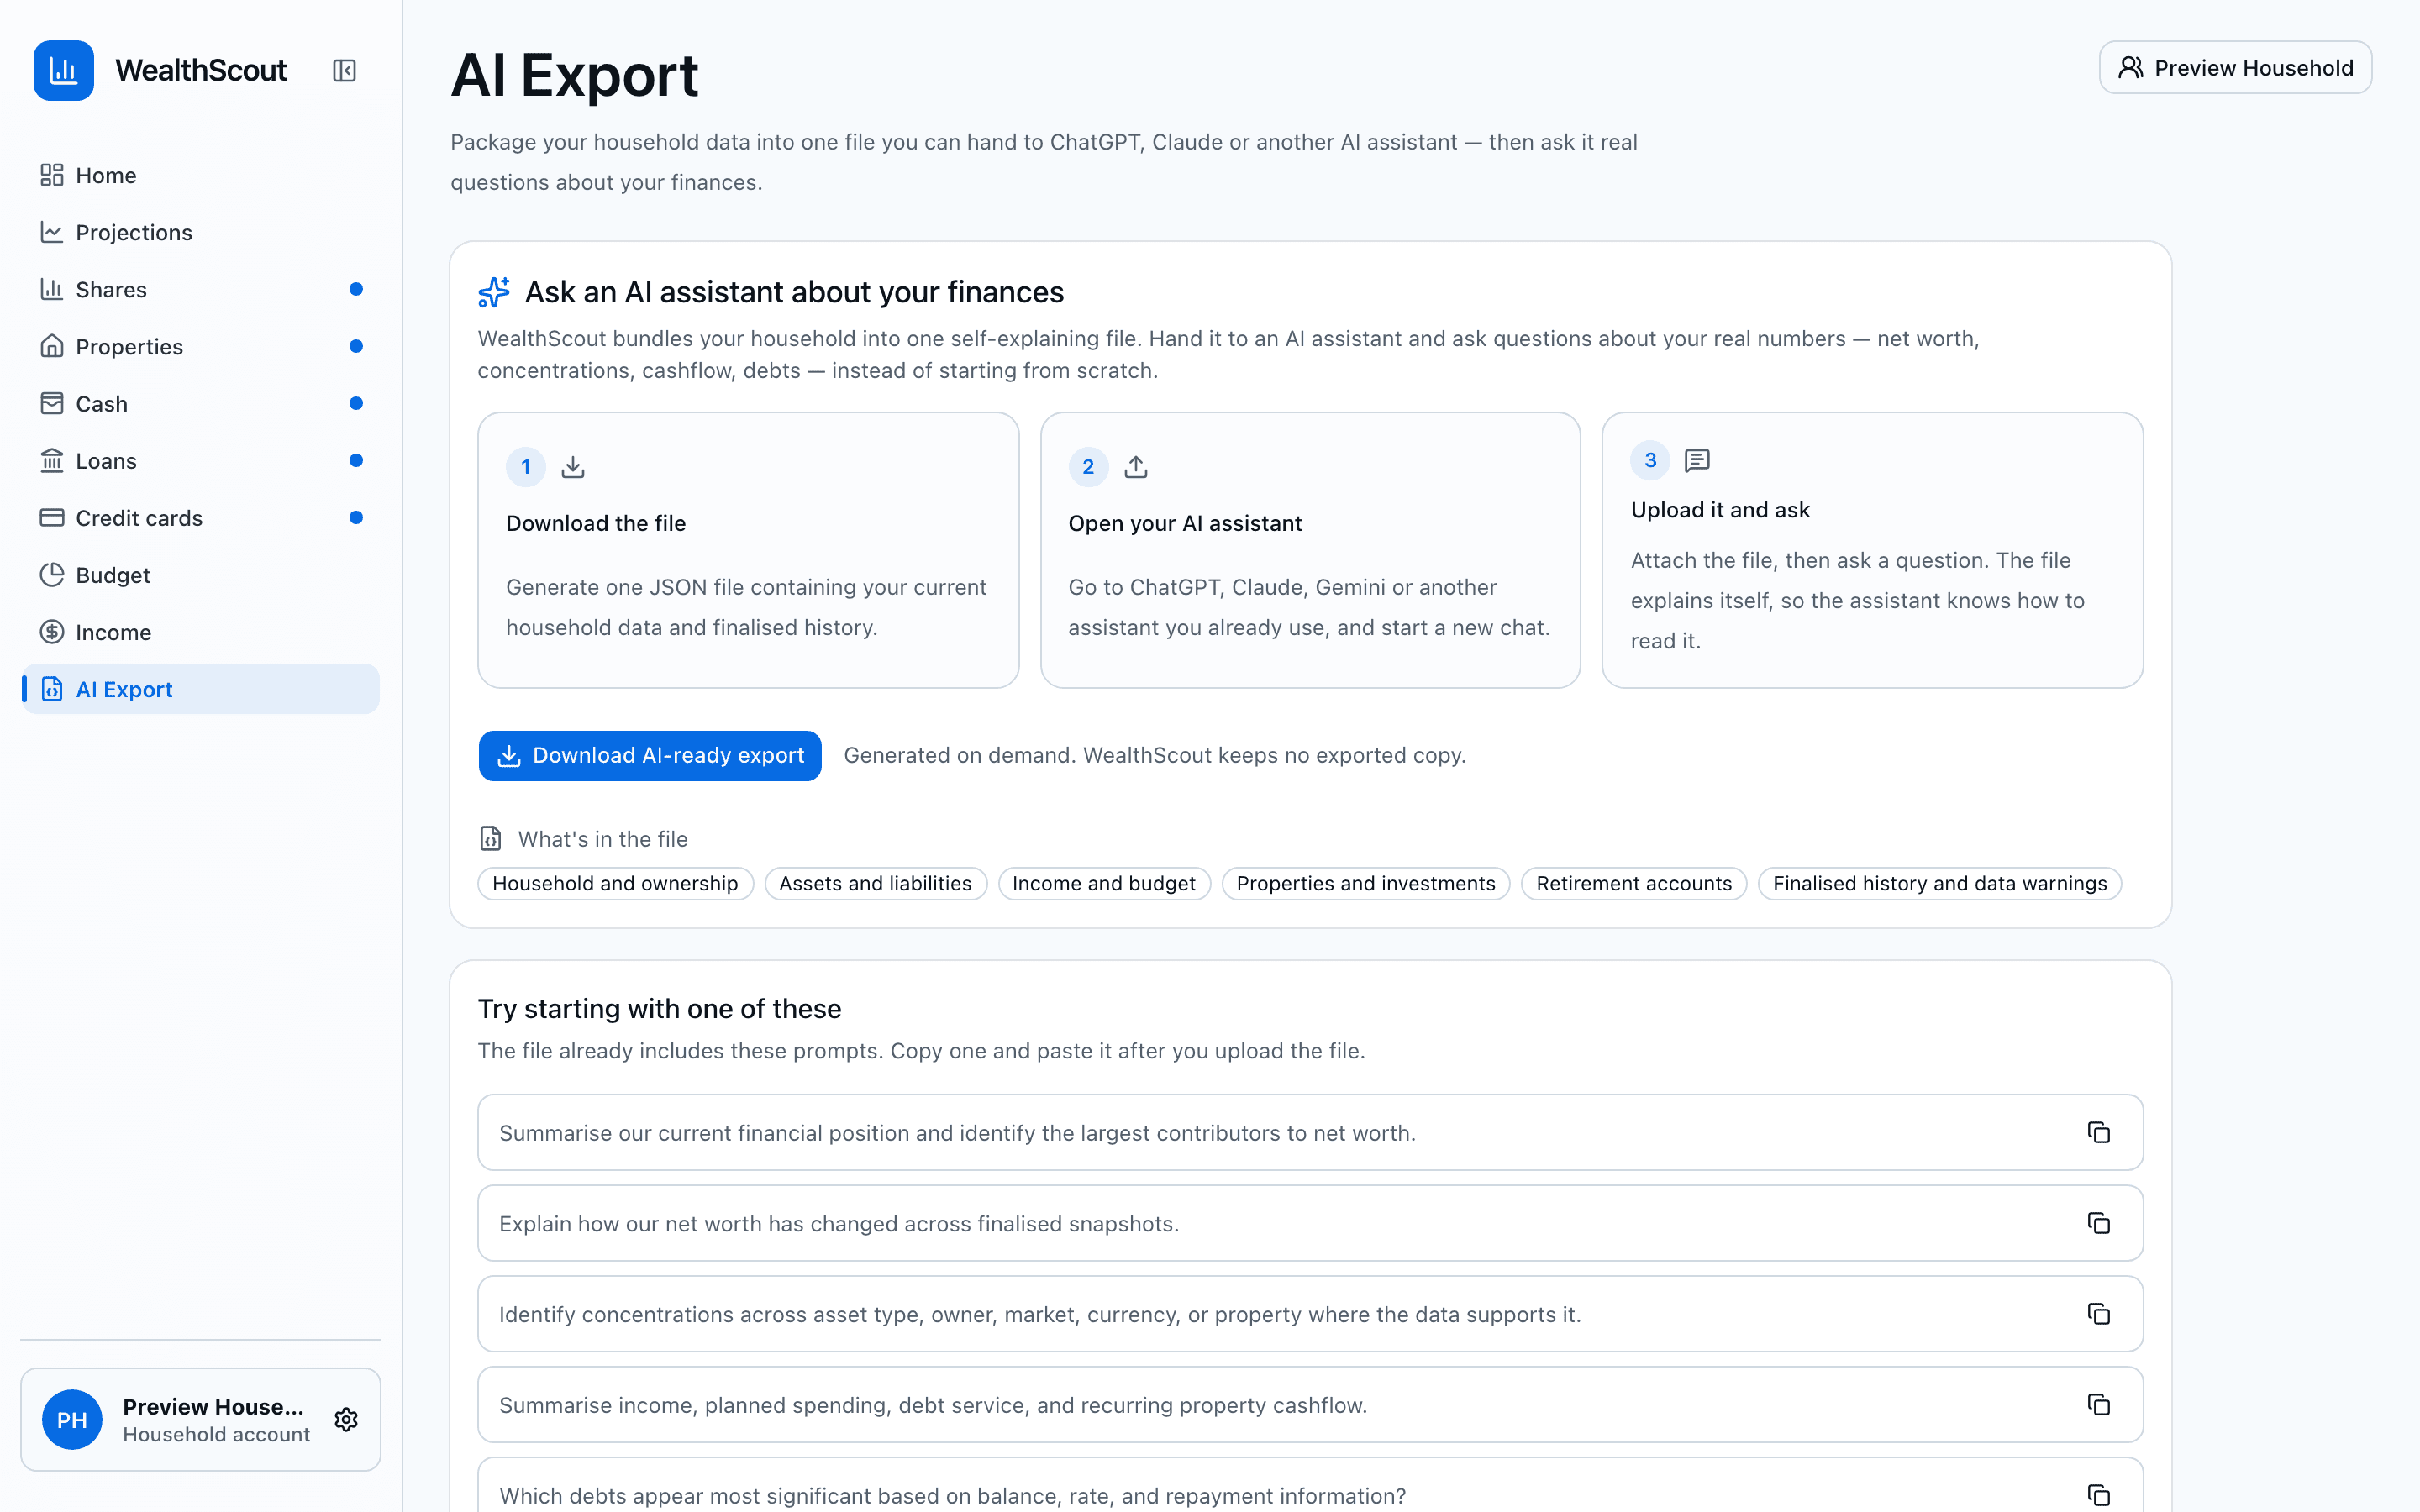The image size is (2420, 1512).
Task: Select the Explain how our net worth prompt text
Action: coord(839,1224)
